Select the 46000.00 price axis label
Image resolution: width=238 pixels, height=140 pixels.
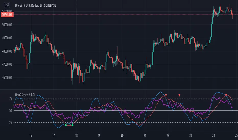click(x=7, y=78)
